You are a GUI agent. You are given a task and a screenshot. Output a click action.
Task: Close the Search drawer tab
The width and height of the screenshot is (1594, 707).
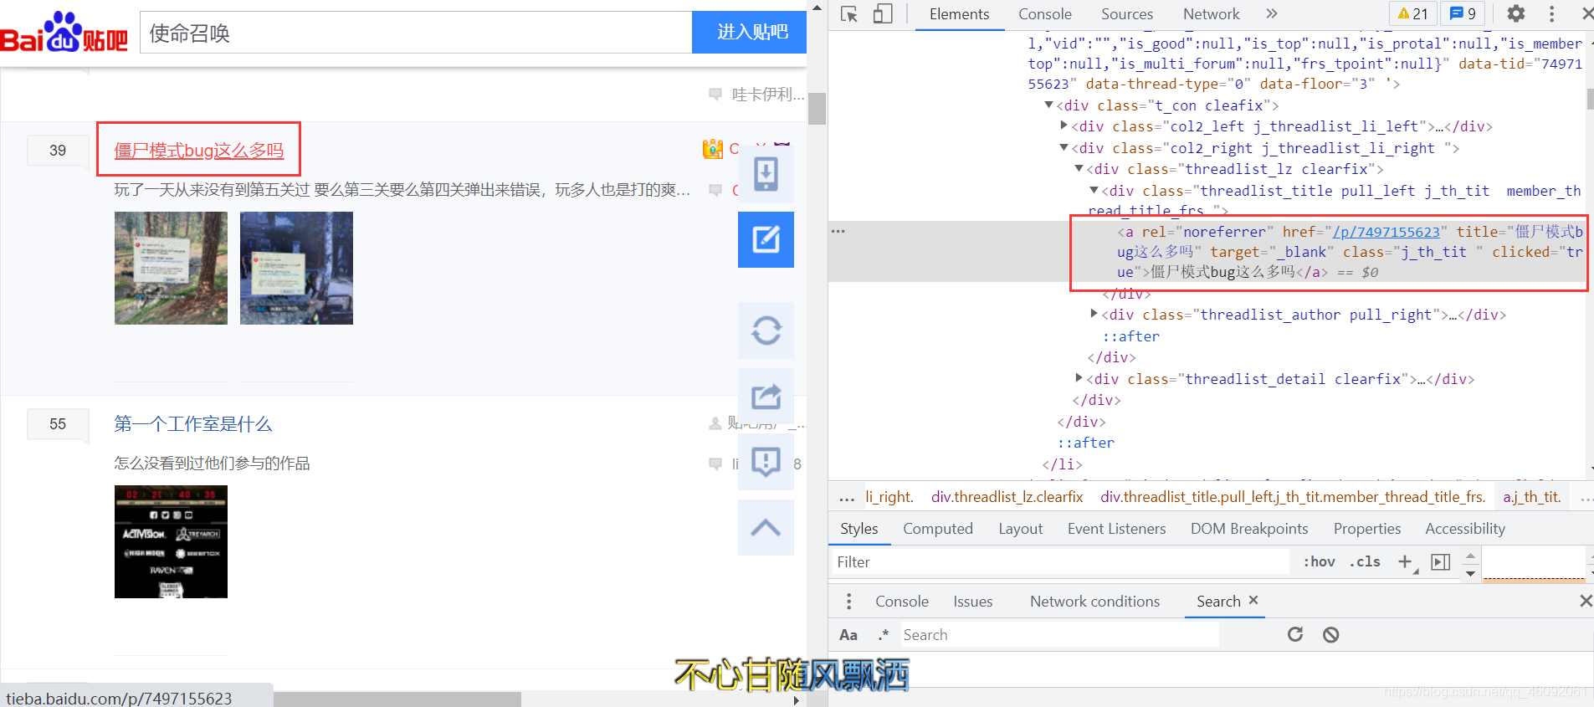click(x=1253, y=600)
